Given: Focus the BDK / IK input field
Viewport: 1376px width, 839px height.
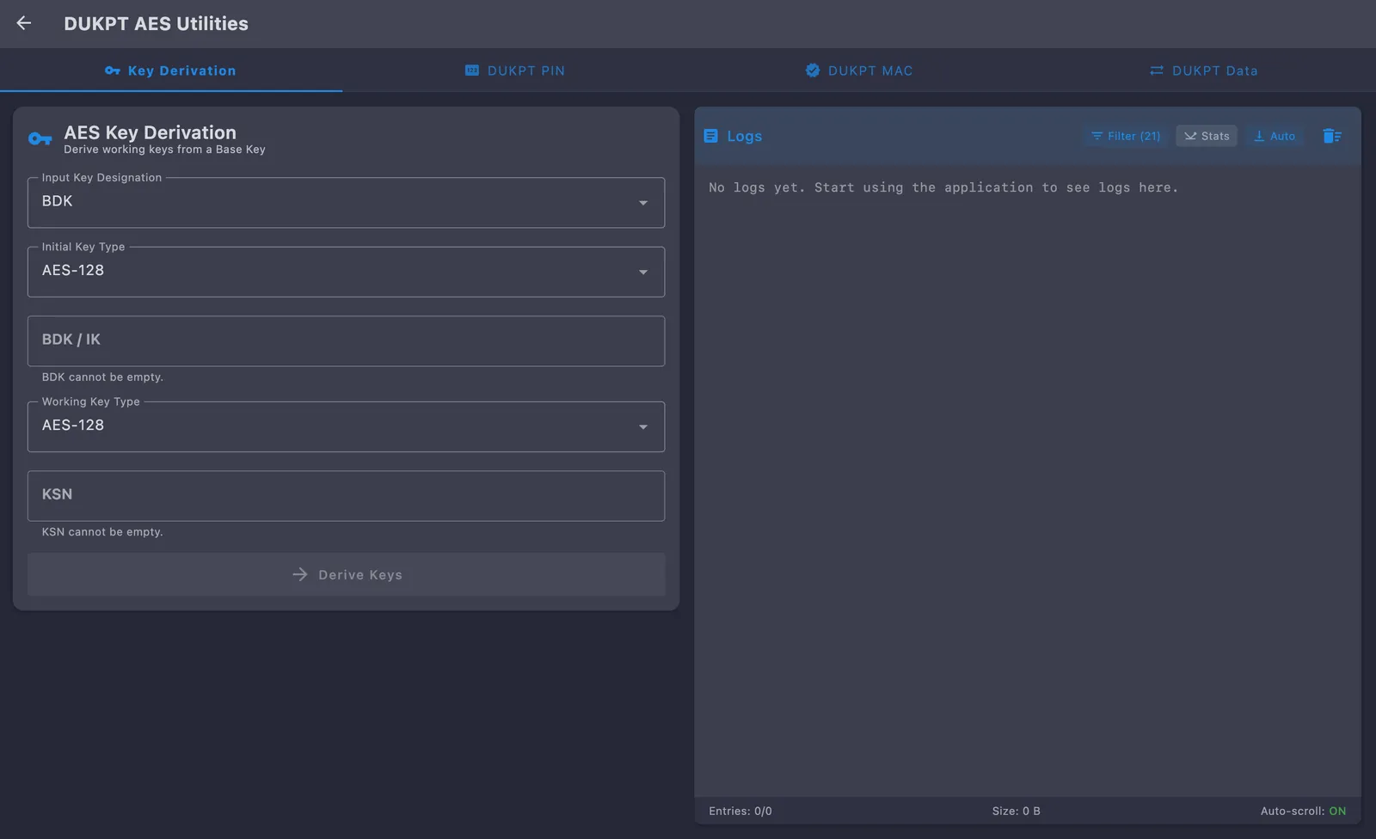Looking at the screenshot, I should [x=346, y=340].
